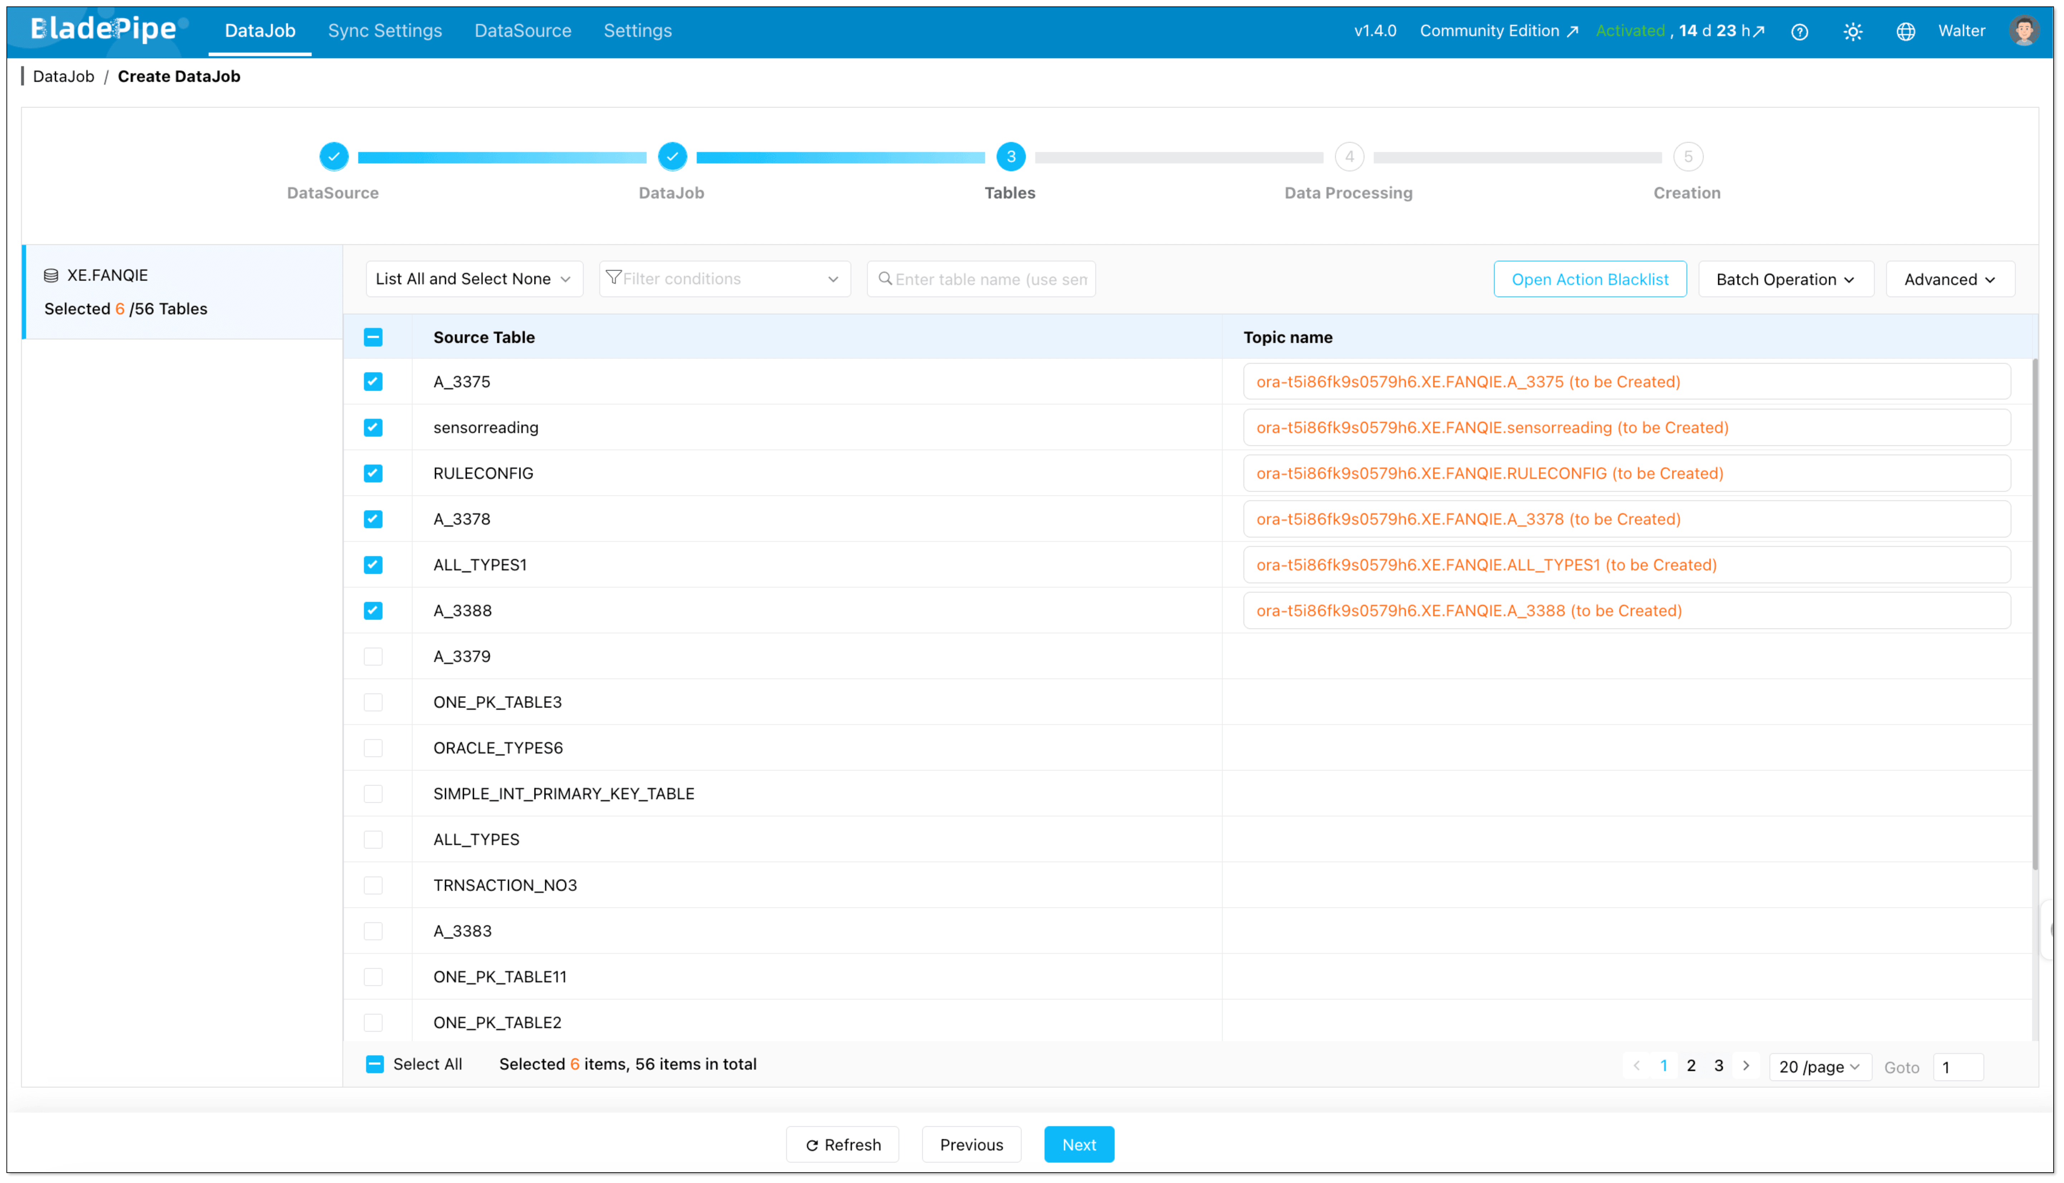This screenshot has height=1183, width=2064.
Task: Open the List All and Select None dropdown
Action: (x=474, y=279)
